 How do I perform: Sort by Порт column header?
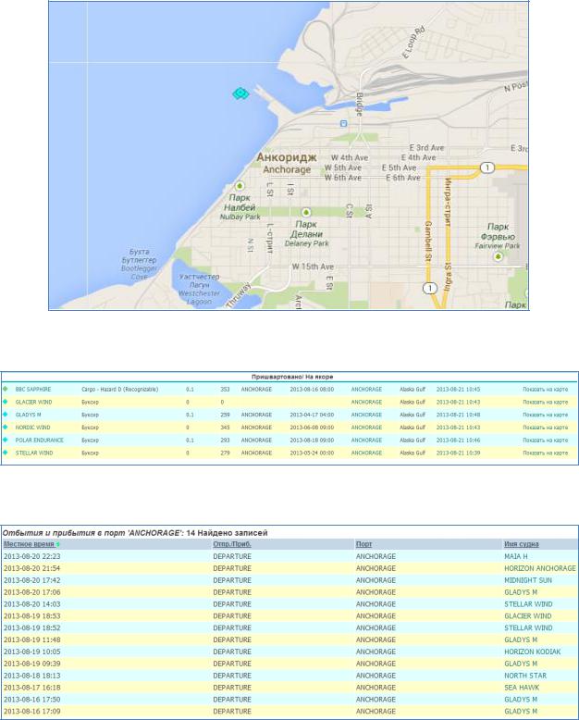pyautogui.click(x=363, y=544)
